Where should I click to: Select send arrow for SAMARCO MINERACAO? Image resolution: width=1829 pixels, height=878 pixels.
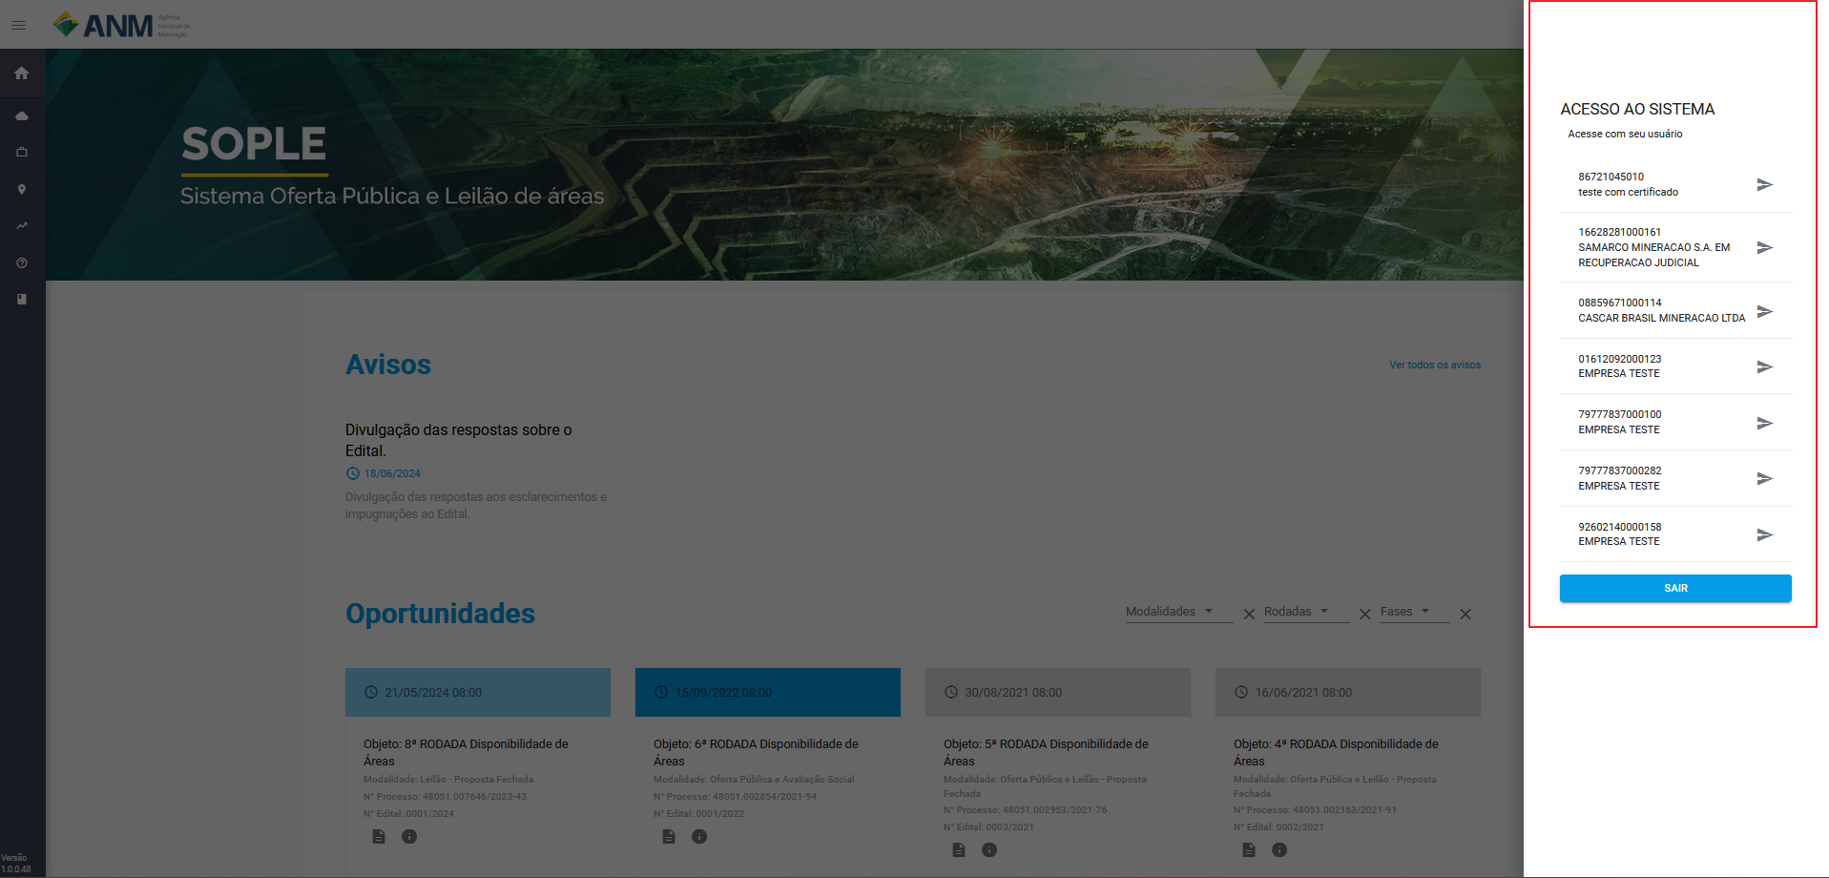[x=1764, y=247]
